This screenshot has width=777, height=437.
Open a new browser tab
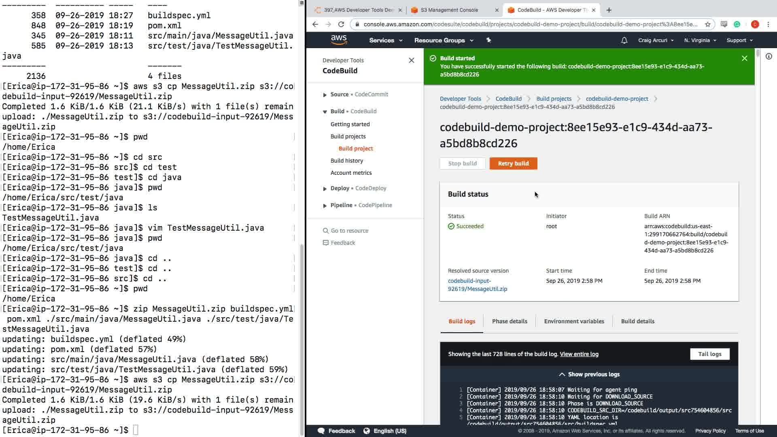point(609,10)
